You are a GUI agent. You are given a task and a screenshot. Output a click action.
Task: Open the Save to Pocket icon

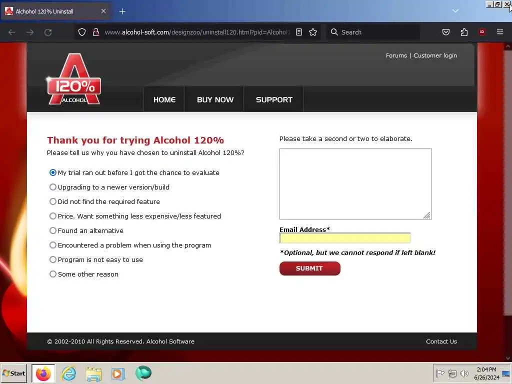pos(445,32)
